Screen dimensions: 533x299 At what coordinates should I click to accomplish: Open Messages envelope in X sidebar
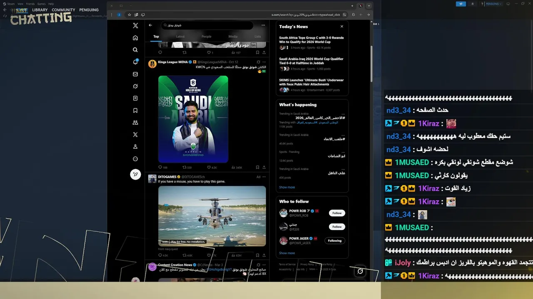135,74
